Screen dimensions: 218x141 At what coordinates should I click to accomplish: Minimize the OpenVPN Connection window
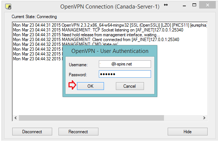(184, 6)
